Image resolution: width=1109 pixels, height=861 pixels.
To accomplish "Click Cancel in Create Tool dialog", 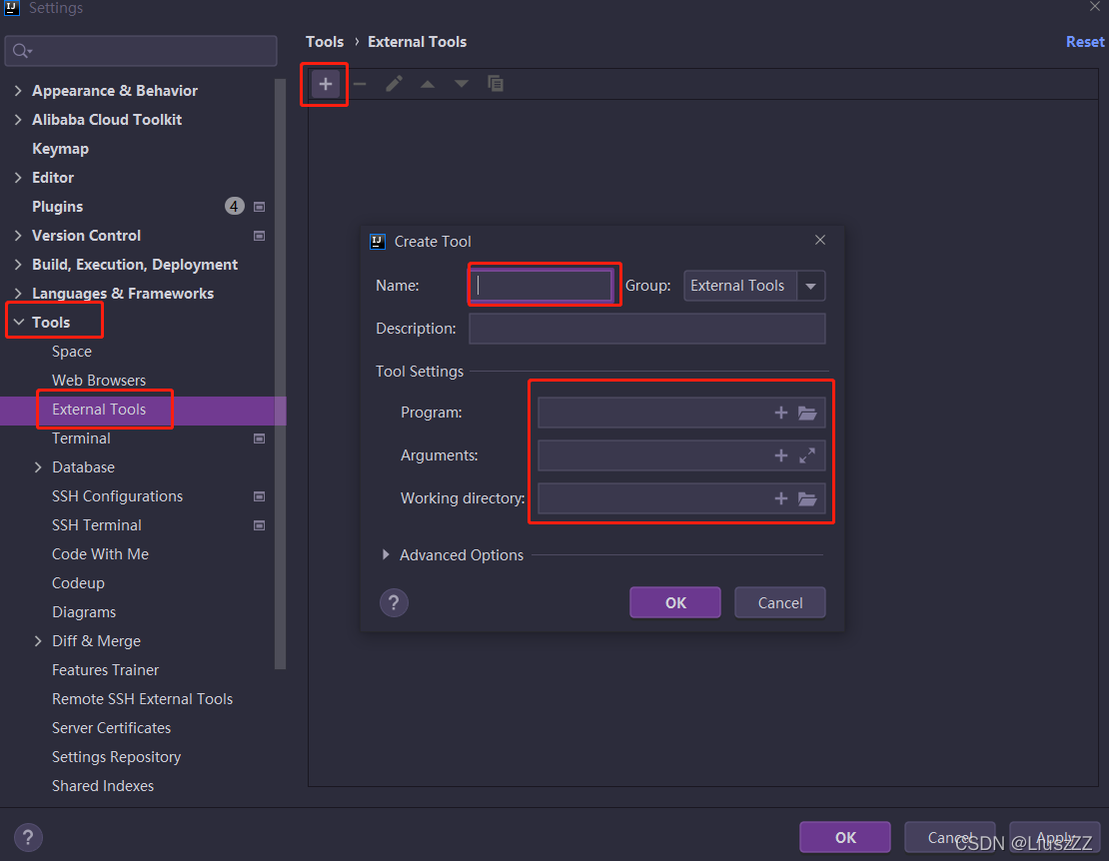I will click(780, 603).
